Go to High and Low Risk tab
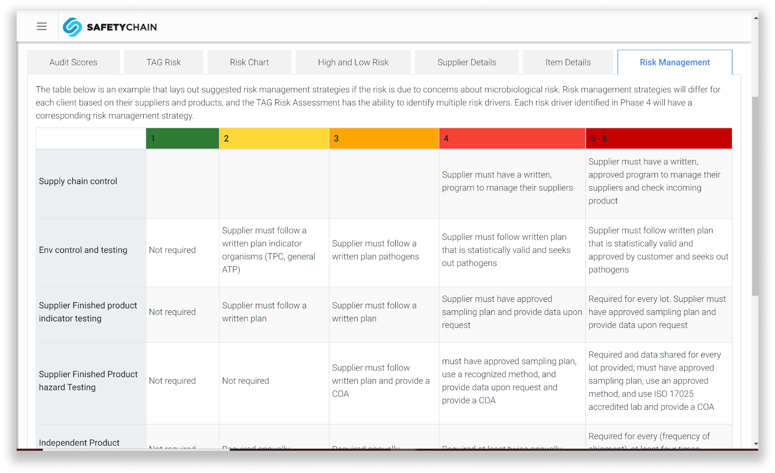The width and height of the screenshot is (775, 473). click(x=353, y=62)
